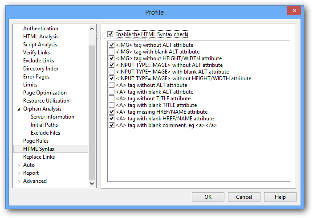
Task: Expand the Report tree node
Action: tap(19, 173)
